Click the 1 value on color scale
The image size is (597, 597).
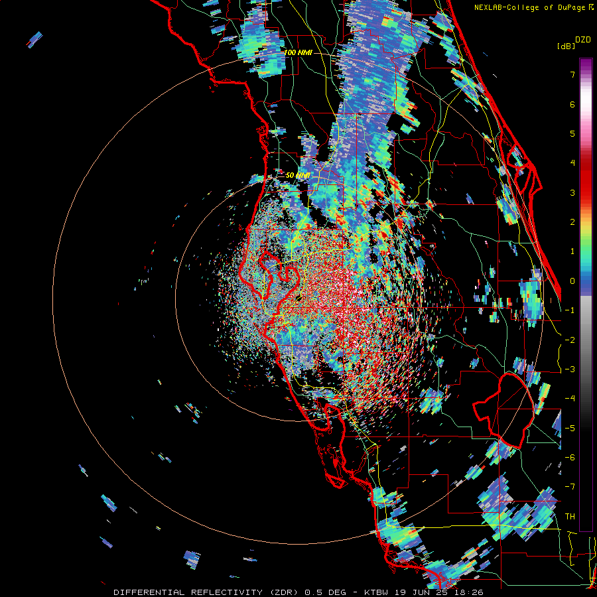(572, 251)
